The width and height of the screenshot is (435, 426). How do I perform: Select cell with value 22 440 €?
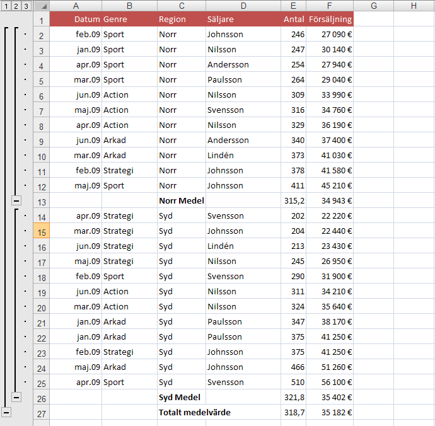(x=330, y=231)
